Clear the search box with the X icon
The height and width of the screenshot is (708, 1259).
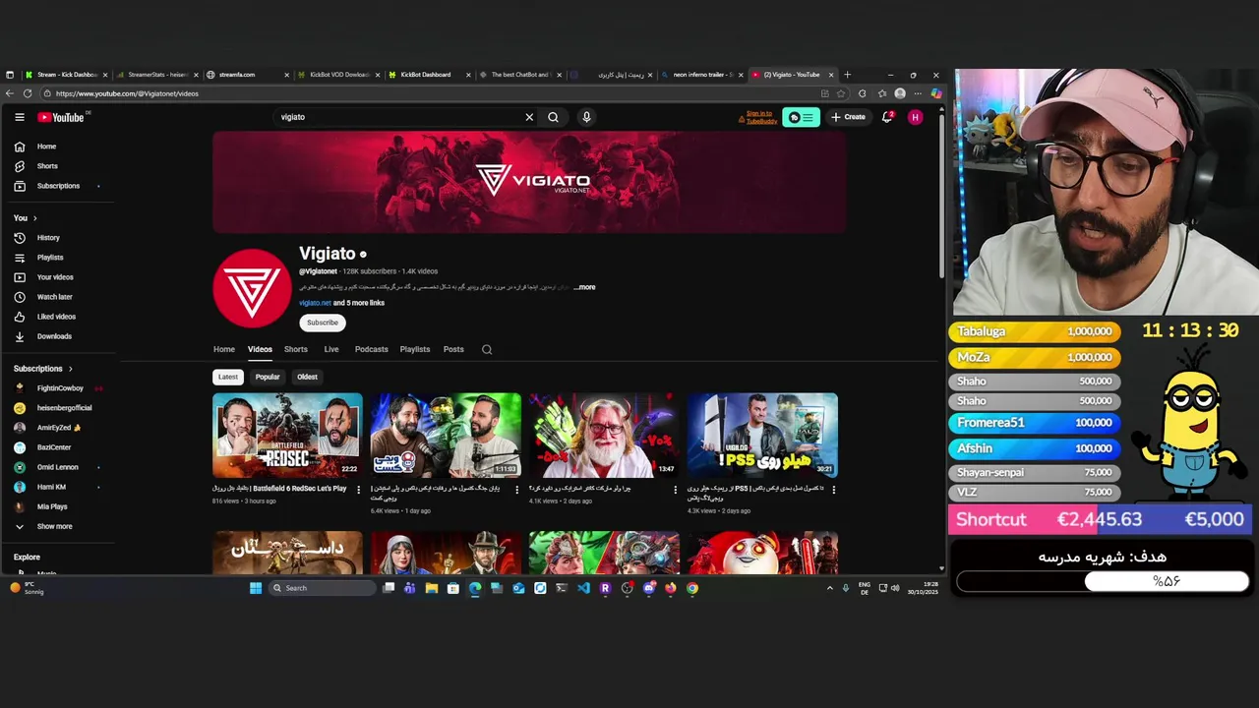pyautogui.click(x=529, y=117)
